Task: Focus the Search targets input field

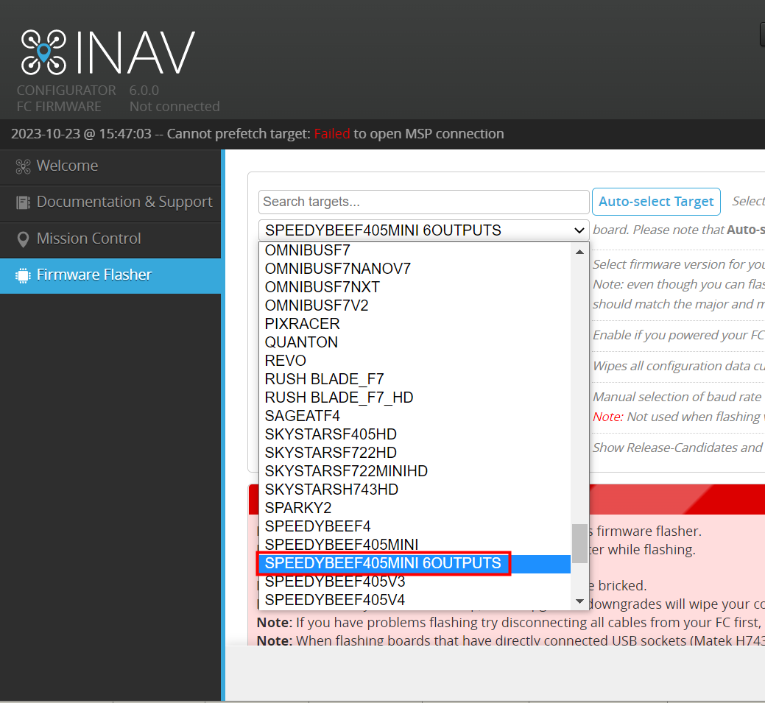Action: [423, 202]
